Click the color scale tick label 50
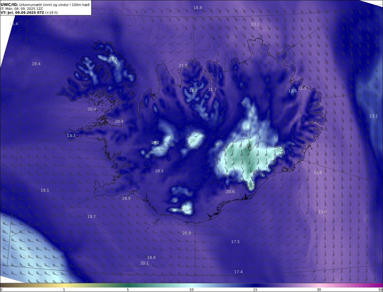The image size is (383, 292). (x=381, y=290)
